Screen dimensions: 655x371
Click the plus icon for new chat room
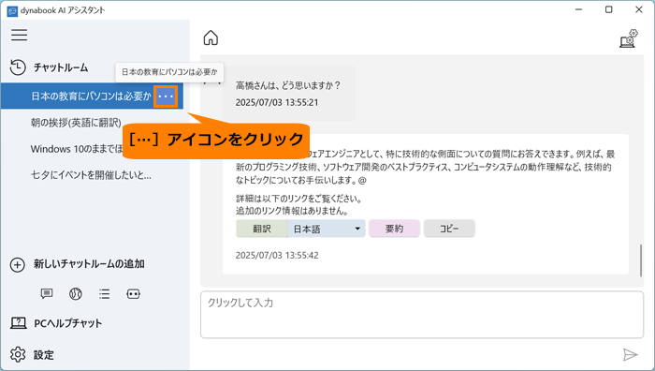[x=18, y=265]
